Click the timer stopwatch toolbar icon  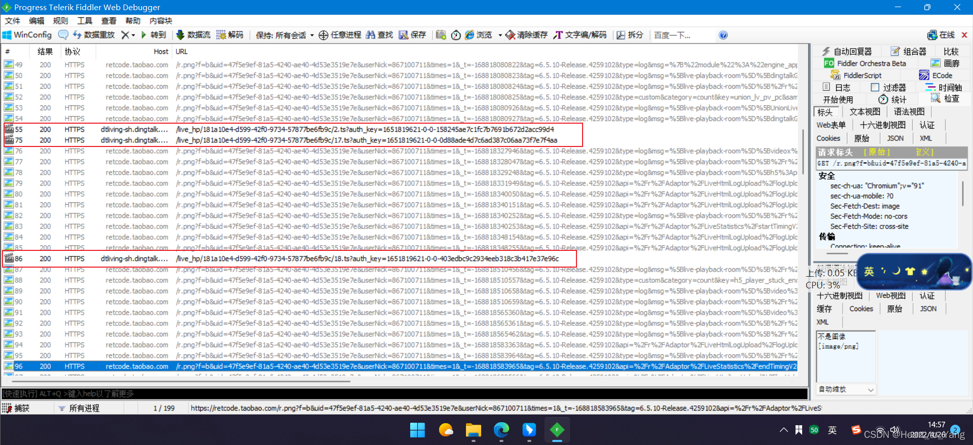[456, 35]
